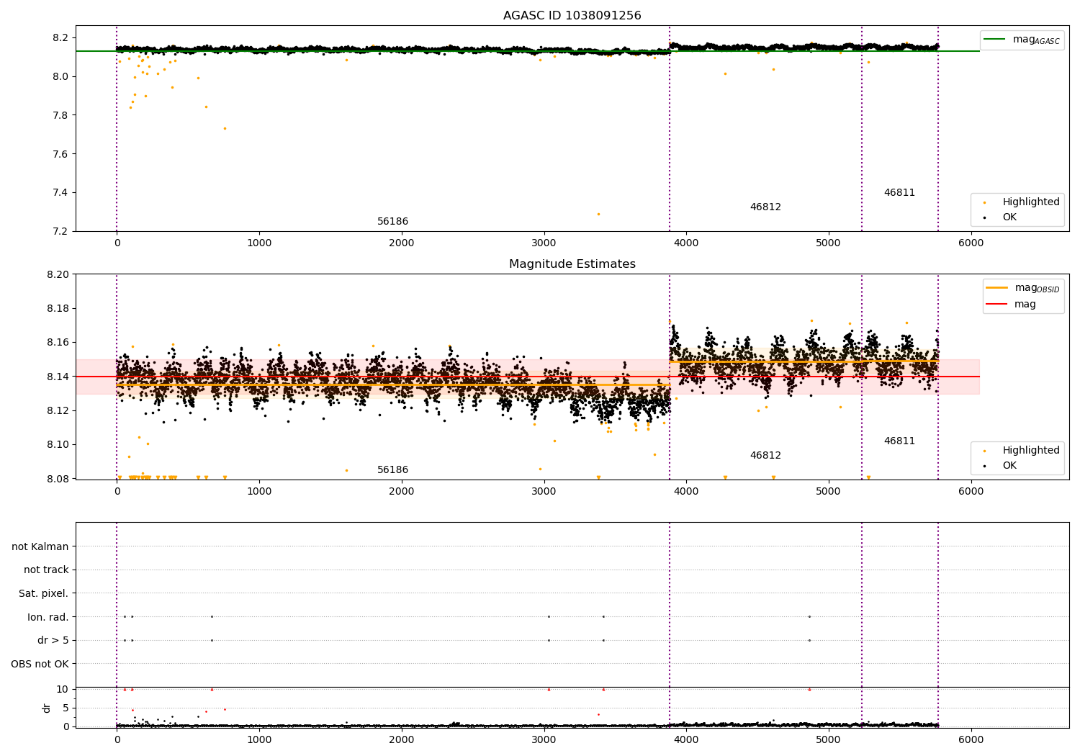Click the 8.10 tick on middle plot y-axis
The width and height of the screenshot is (1080, 756).
tap(58, 444)
